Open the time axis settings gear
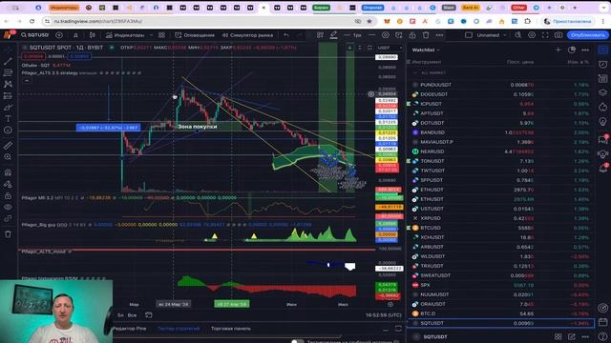This screenshot has height=343, width=611. pyautogui.click(x=390, y=305)
